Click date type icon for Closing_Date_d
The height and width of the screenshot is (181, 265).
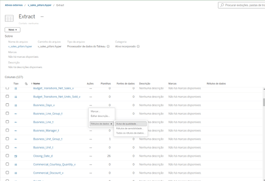[16, 156]
